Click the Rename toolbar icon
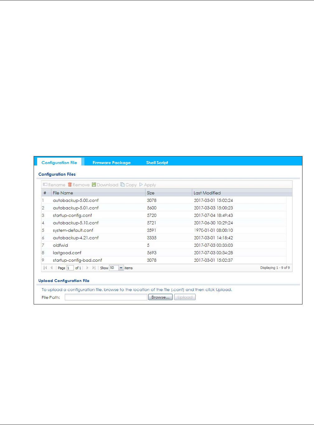314x425 pixels. tap(45, 185)
